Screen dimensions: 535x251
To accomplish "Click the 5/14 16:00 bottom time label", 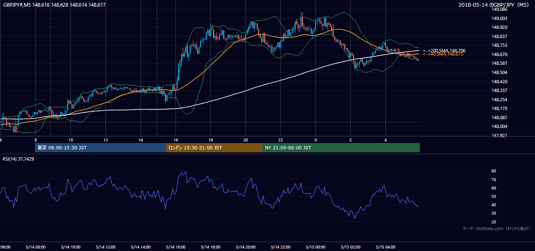I will (x=175, y=247).
